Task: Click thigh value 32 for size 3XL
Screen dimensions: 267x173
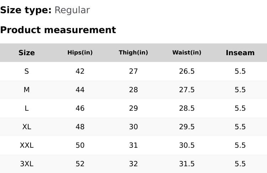Action: [x=133, y=164]
